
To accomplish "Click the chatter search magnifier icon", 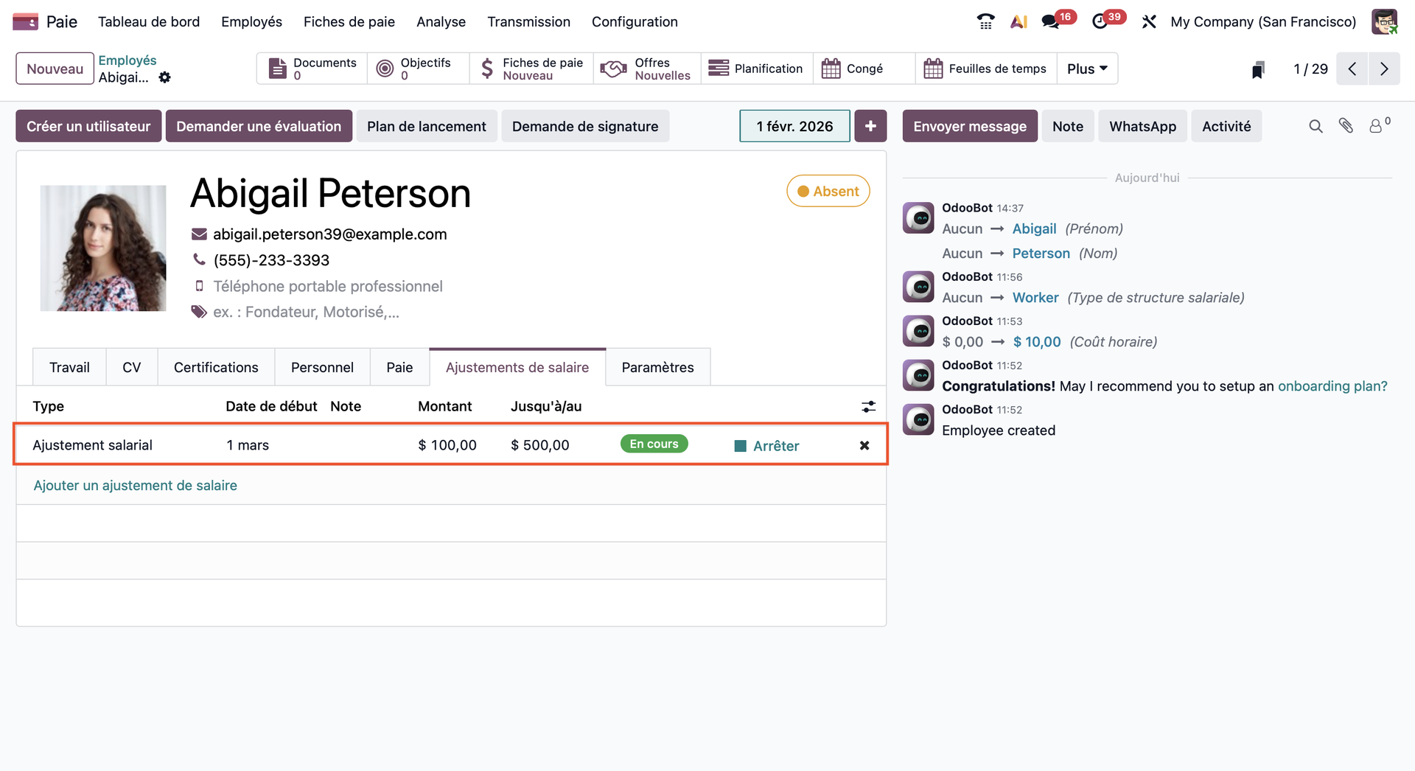I will [1316, 127].
